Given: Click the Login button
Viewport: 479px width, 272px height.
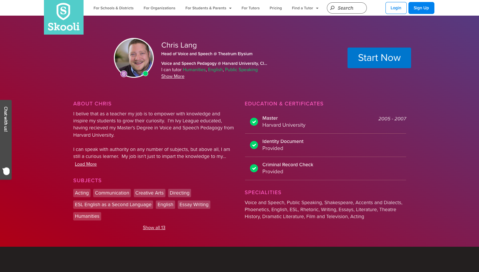Looking at the screenshot, I should [x=396, y=8].
